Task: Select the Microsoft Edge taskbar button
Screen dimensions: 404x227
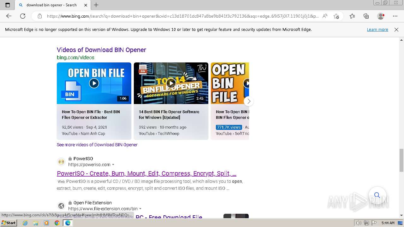Action: (68, 223)
